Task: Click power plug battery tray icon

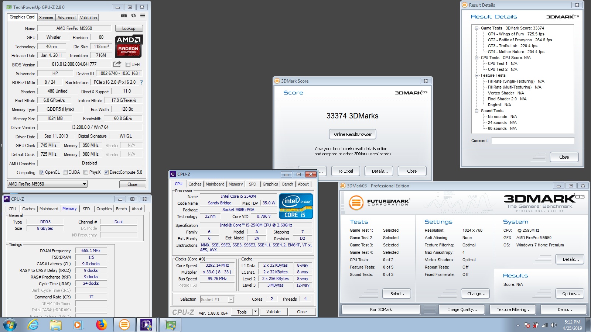Action: click(536, 325)
